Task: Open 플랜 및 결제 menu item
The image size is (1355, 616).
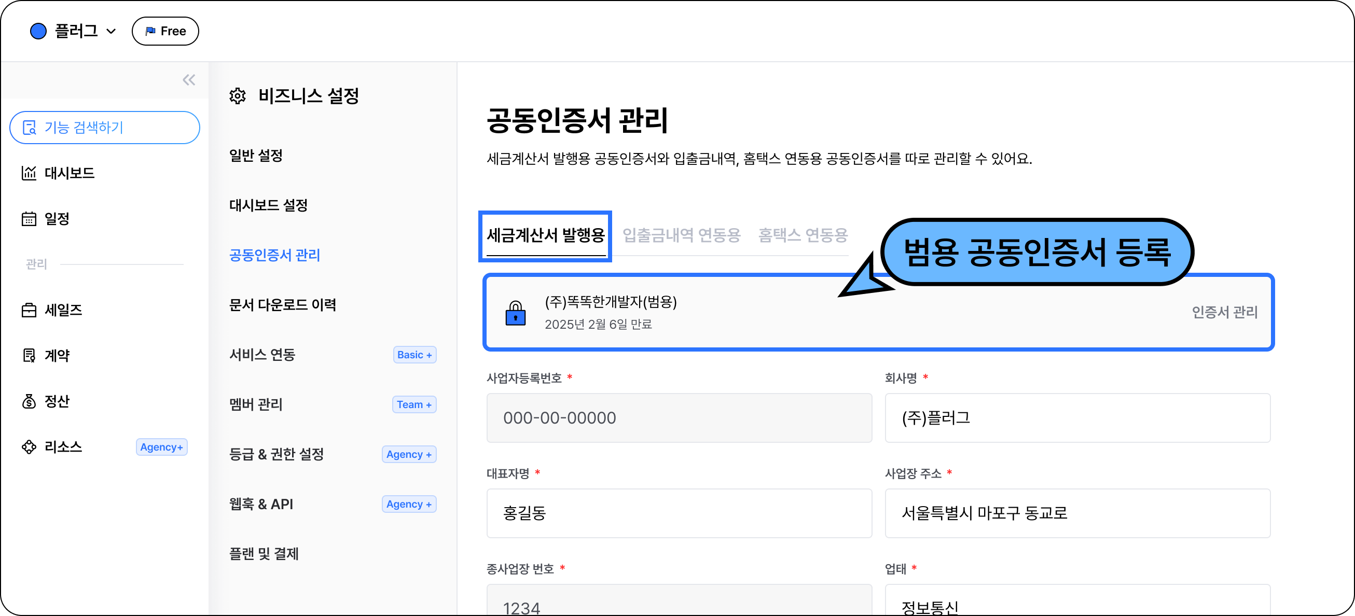Action: [264, 553]
